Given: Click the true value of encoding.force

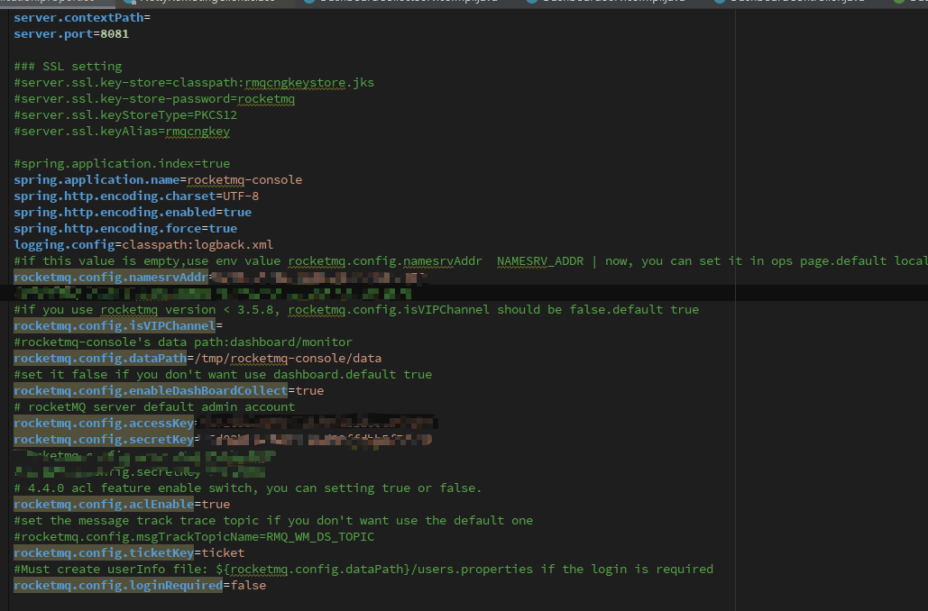Looking at the screenshot, I should click(x=223, y=228).
